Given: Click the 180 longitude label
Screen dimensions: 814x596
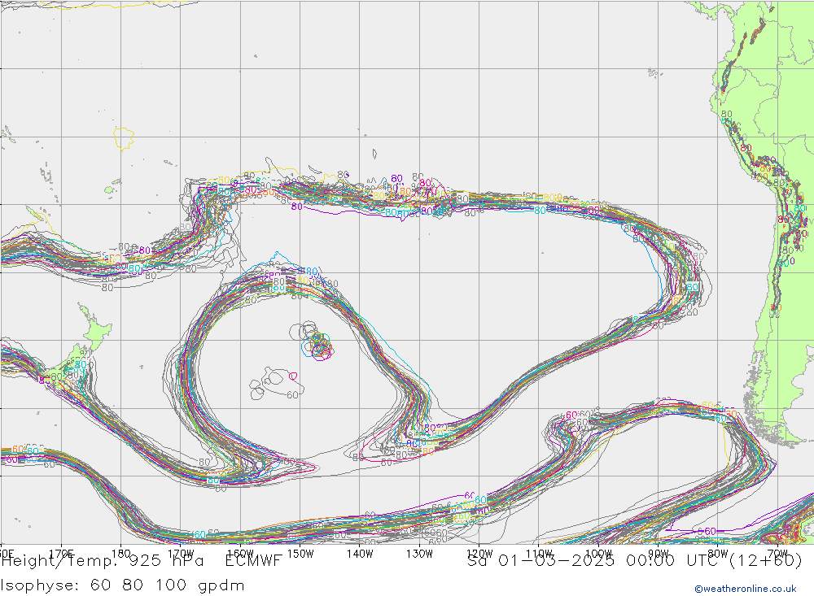Looking at the screenshot, I should (121, 554).
